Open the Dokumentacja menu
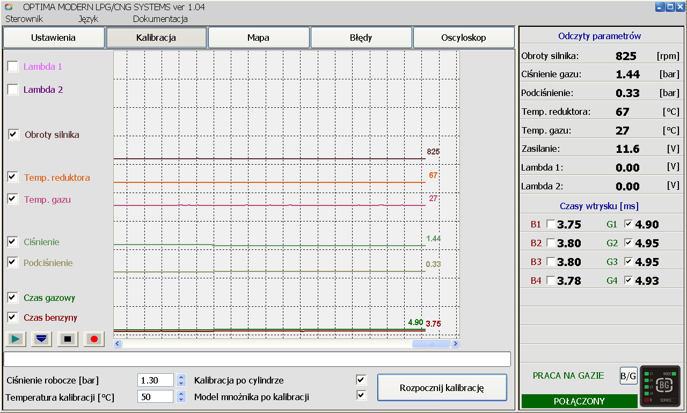Viewport: 687px width, 413px height. (x=160, y=19)
